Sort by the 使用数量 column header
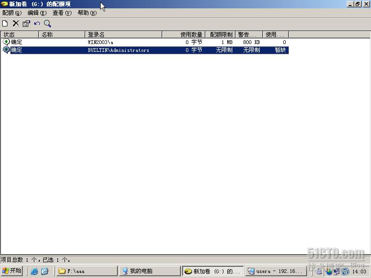The width and height of the screenshot is (371, 278). click(184, 34)
